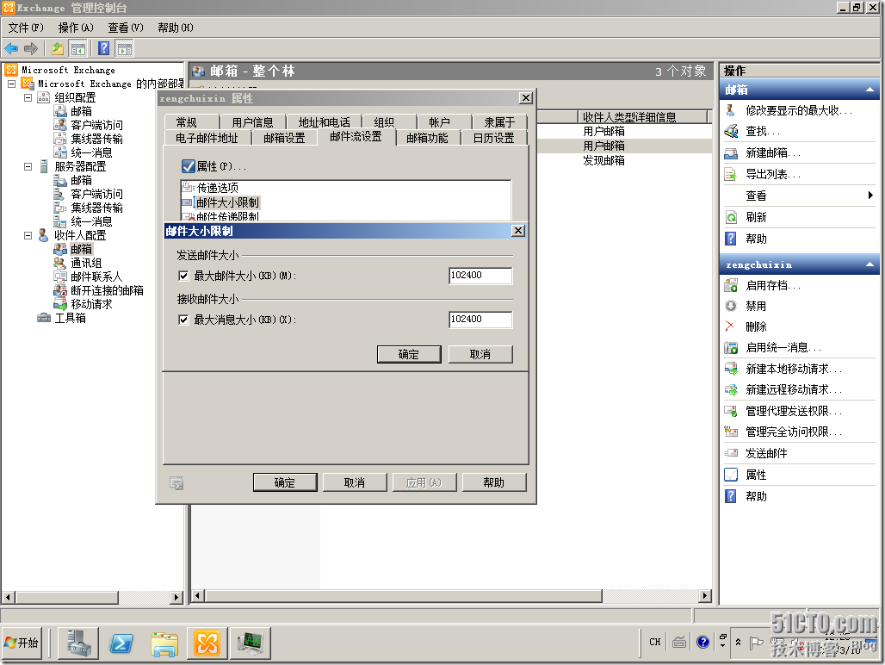Uncheck 最大邮件大小 send limit checkbox
Image resolution: width=885 pixels, height=665 pixels.
[x=183, y=276]
